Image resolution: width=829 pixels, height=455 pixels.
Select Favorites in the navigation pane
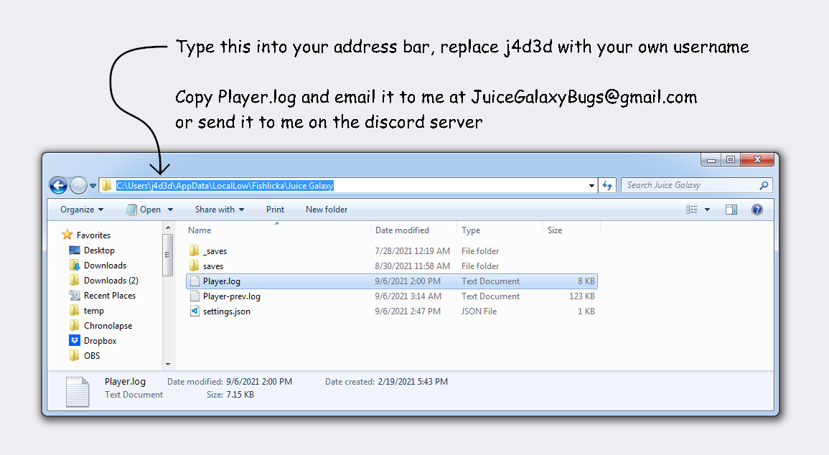[x=93, y=235]
